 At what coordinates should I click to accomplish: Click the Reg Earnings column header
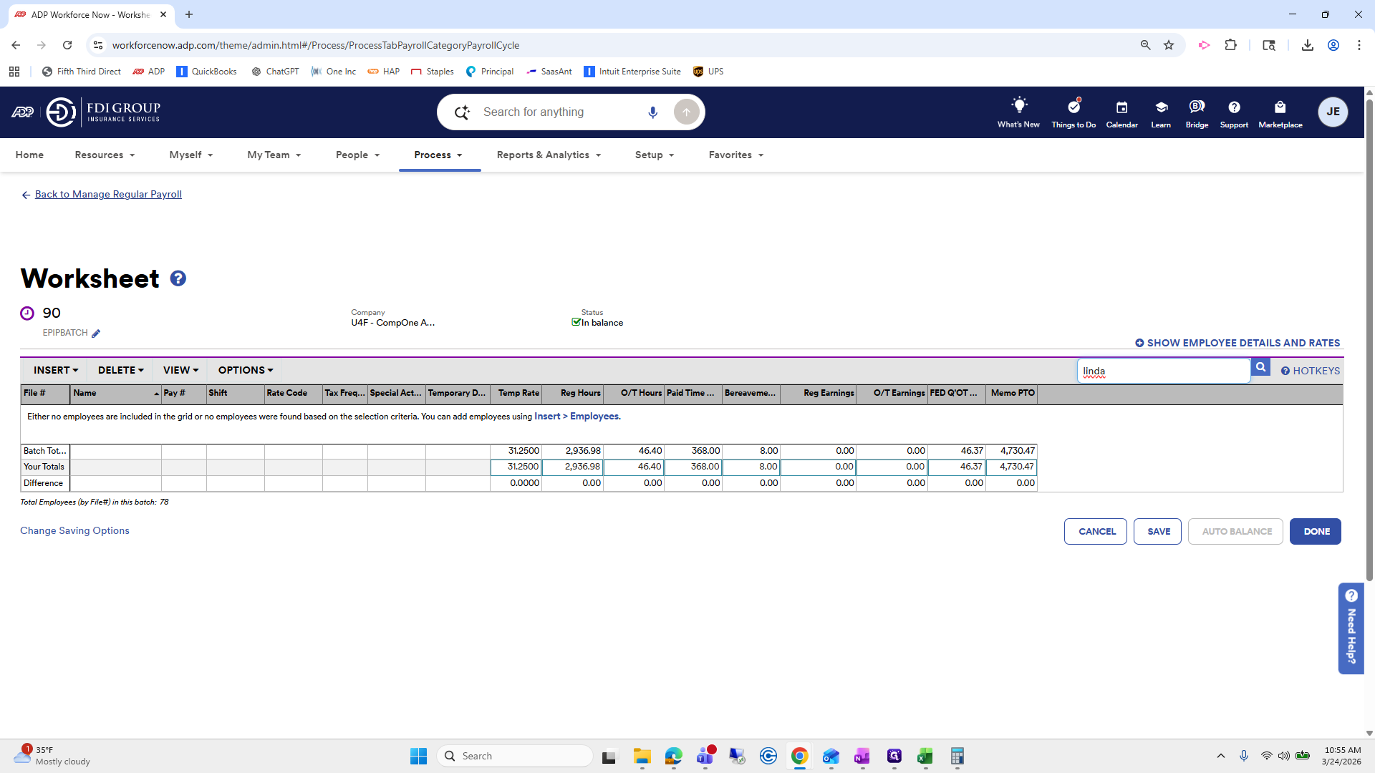[x=818, y=393]
